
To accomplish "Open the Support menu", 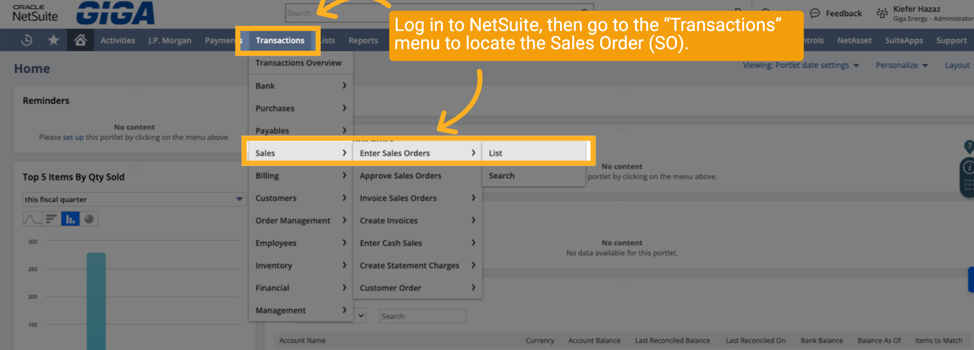I will [952, 41].
